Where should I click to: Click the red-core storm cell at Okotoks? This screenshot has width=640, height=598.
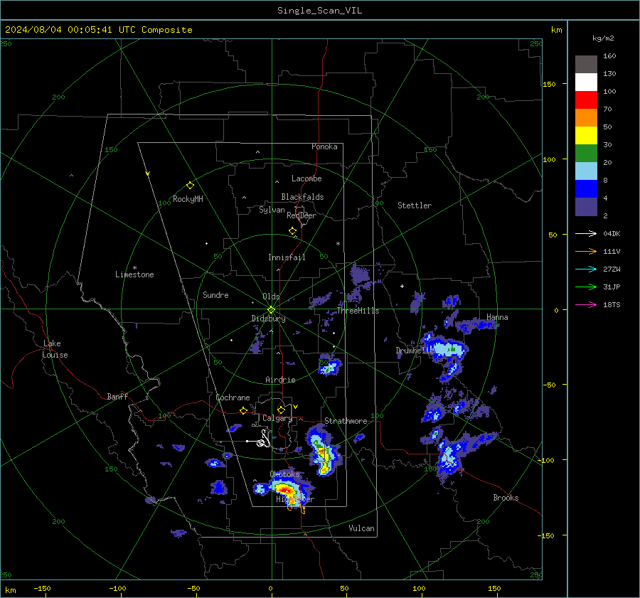point(286,490)
